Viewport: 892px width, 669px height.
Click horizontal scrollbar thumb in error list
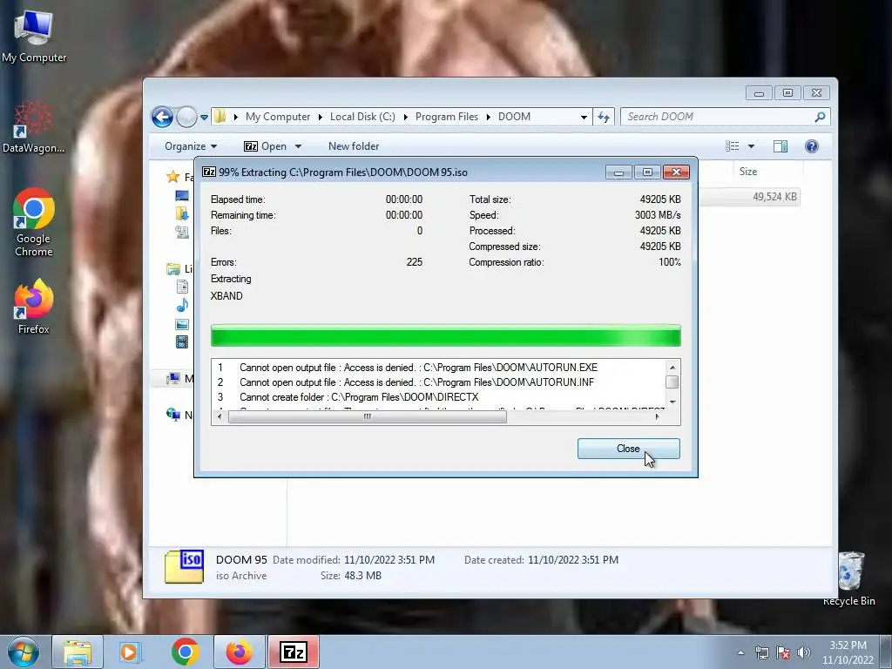click(x=367, y=416)
